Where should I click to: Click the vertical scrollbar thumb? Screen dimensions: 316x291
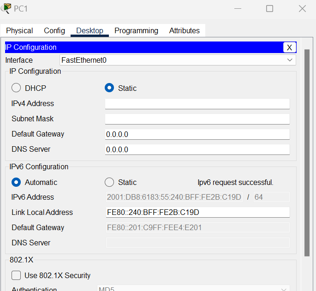(307, 153)
